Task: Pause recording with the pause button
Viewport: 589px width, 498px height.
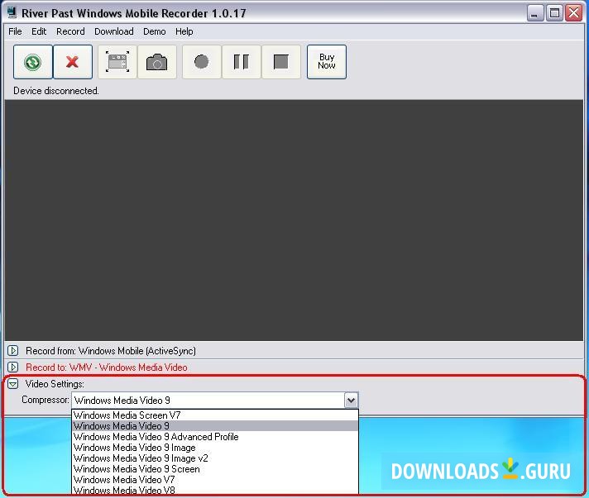Action: (242, 62)
